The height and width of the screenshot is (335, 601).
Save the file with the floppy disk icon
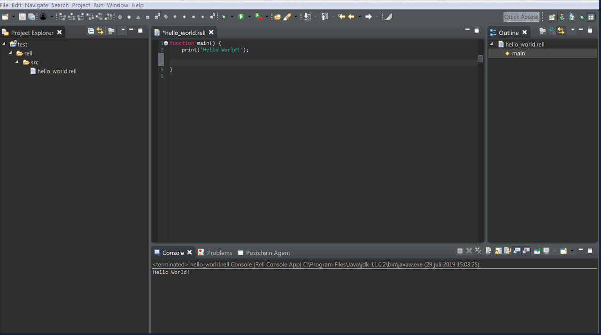click(x=22, y=17)
